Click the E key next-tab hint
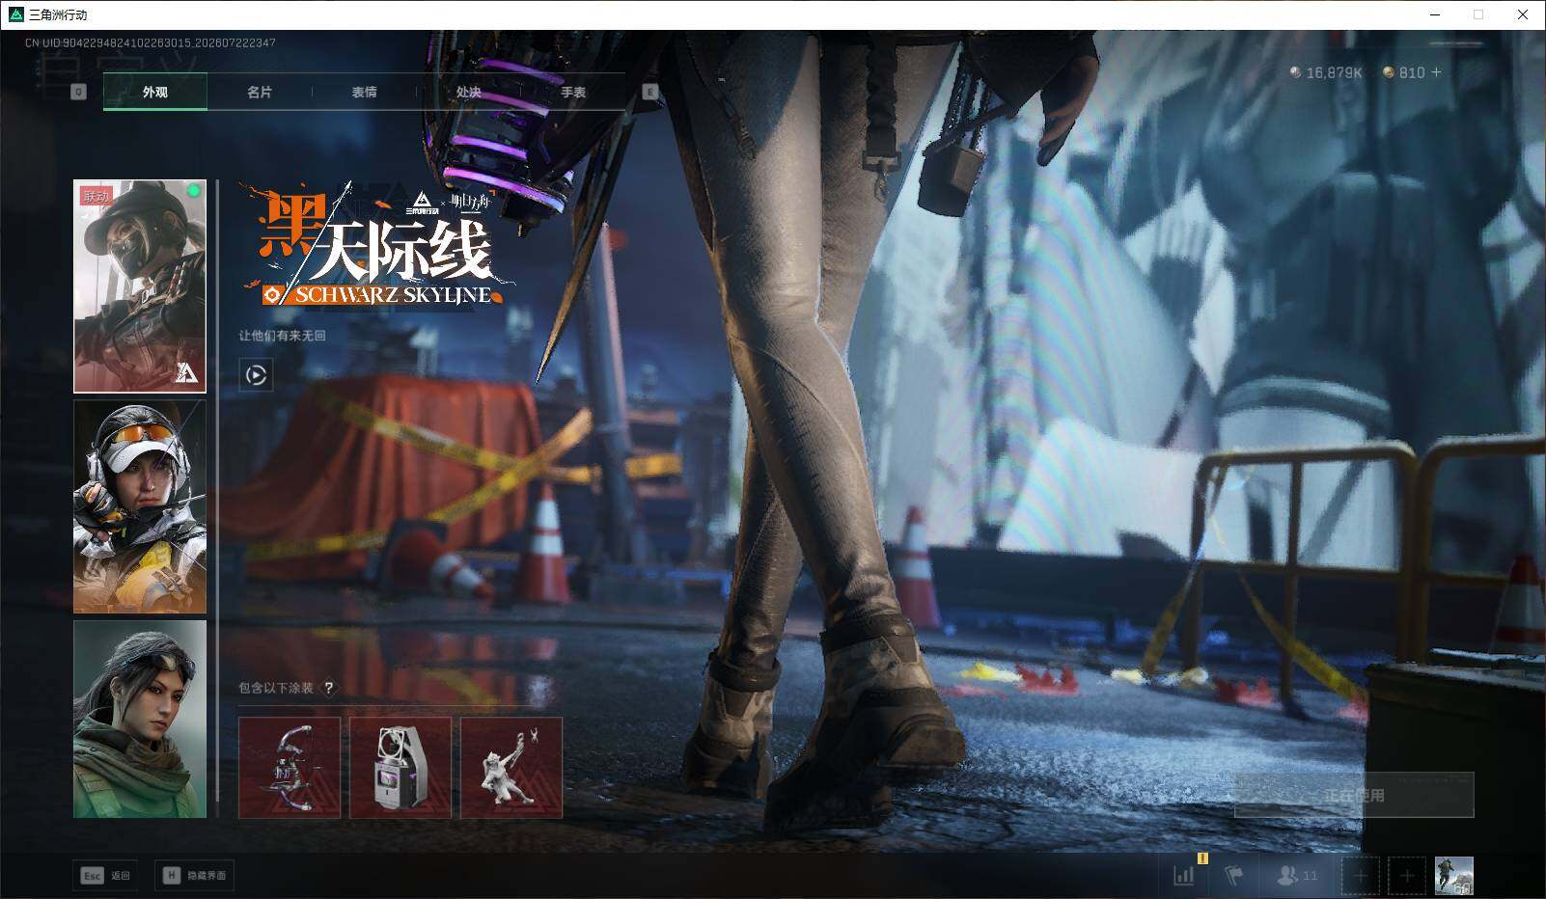This screenshot has height=899, width=1546. tap(649, 92)
